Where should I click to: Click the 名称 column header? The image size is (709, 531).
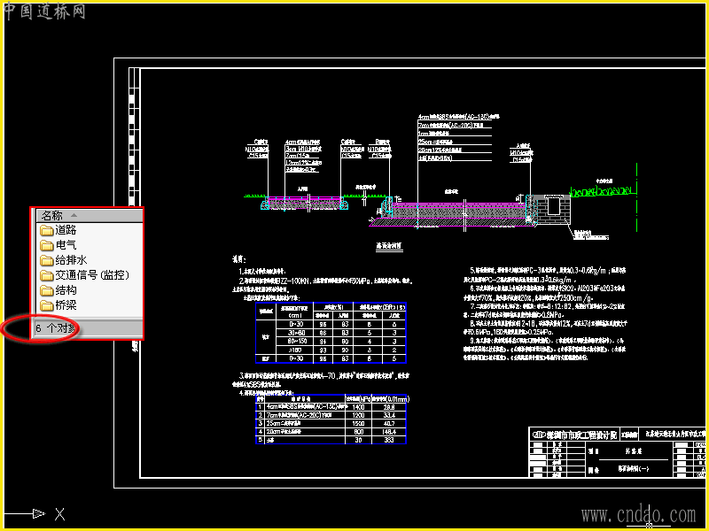click(x=90, y=215)
